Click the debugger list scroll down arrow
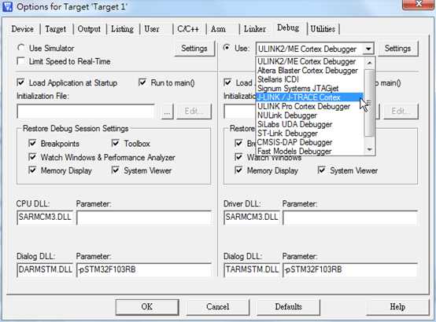This screenshot has width=436, height=322. pyautogui.click(x=370, y=150)
